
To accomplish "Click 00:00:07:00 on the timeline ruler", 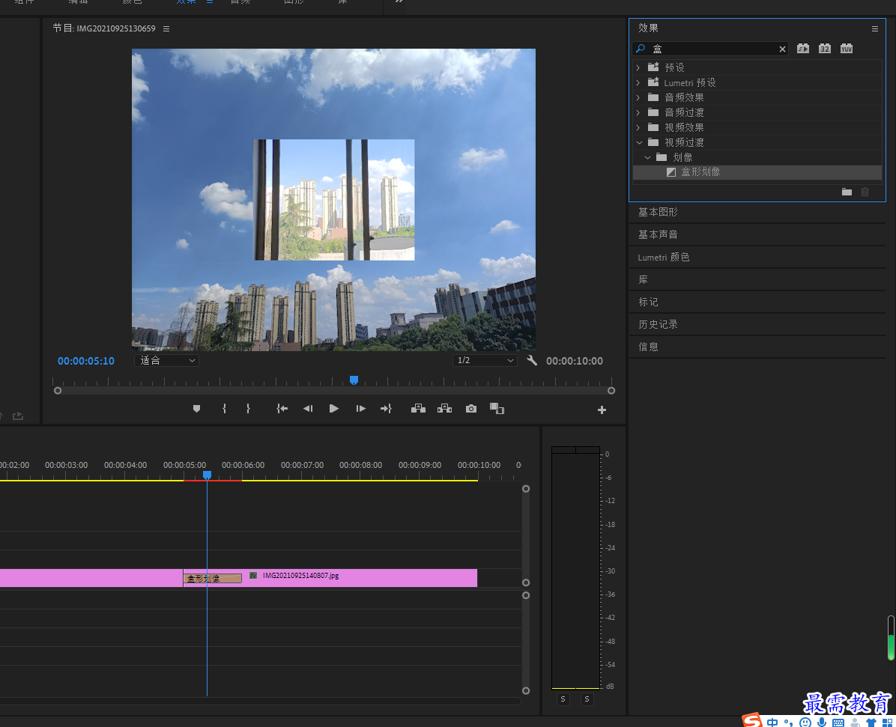I will point(302,466).
